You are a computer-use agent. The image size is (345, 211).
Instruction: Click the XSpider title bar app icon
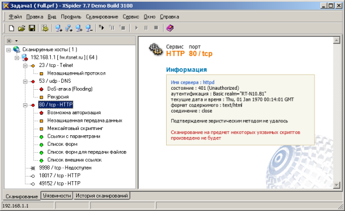[6, 5]
